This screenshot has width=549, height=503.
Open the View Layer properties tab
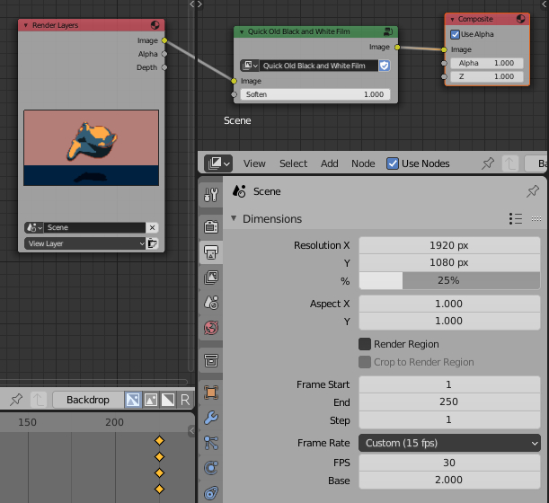point(211,278)
